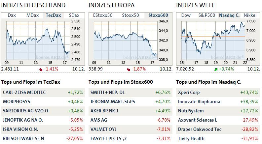Viewport: 262px width, 144px height.
Task: Switch to the EStoxx50 tab
Action: tap(103, 15)
